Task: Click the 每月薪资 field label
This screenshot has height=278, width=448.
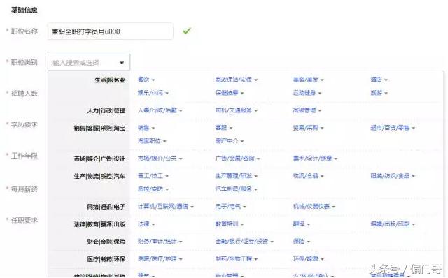Action: 24,189
